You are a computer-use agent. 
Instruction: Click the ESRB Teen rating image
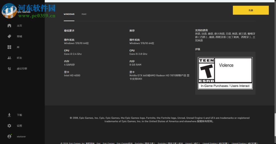click(x=225, y=73)
